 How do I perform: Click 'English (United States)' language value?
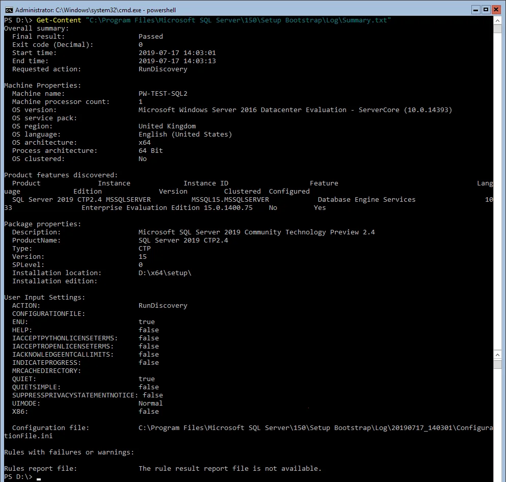point(185,134)
